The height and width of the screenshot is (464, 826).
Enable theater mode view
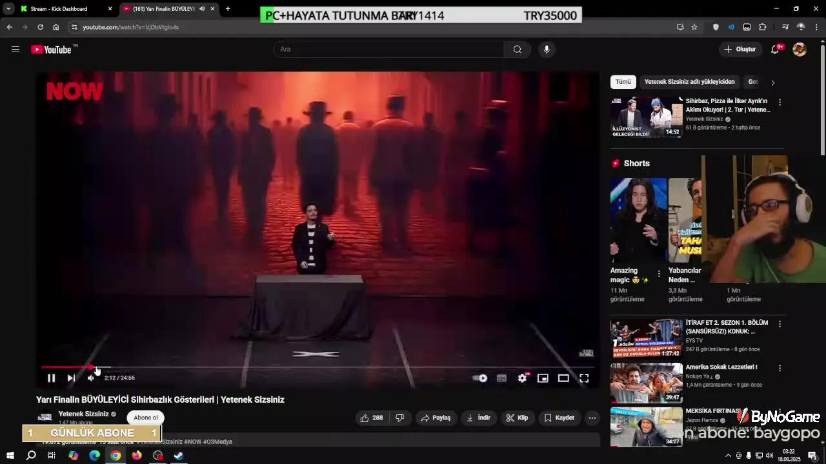coord(563,378)
